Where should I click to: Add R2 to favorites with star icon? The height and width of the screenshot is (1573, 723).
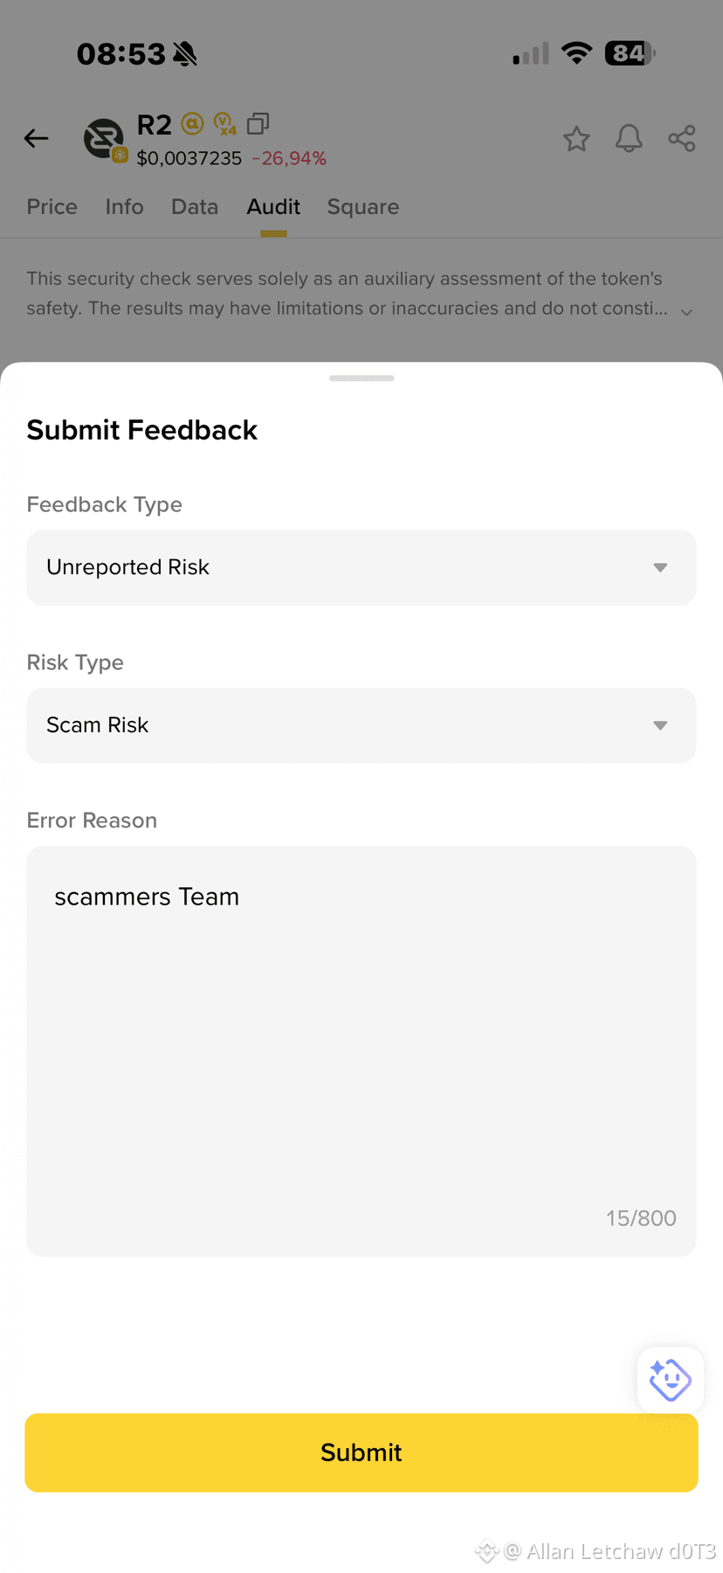click(x=576, y=138)
